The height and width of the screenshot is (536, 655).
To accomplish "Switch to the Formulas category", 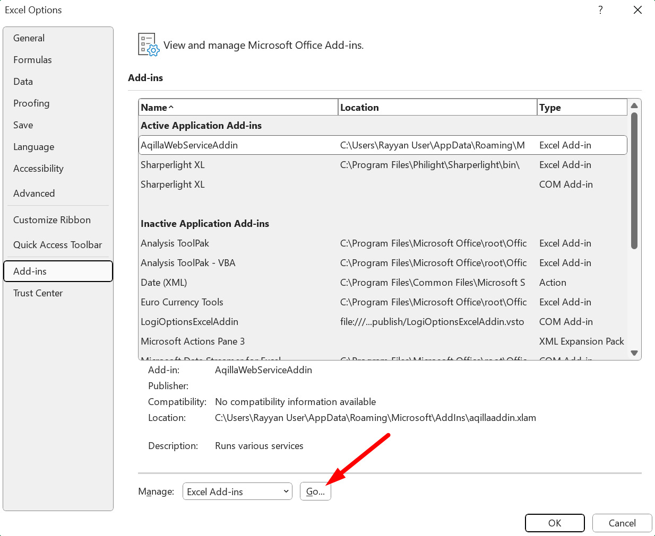I will tap(32, 60).
